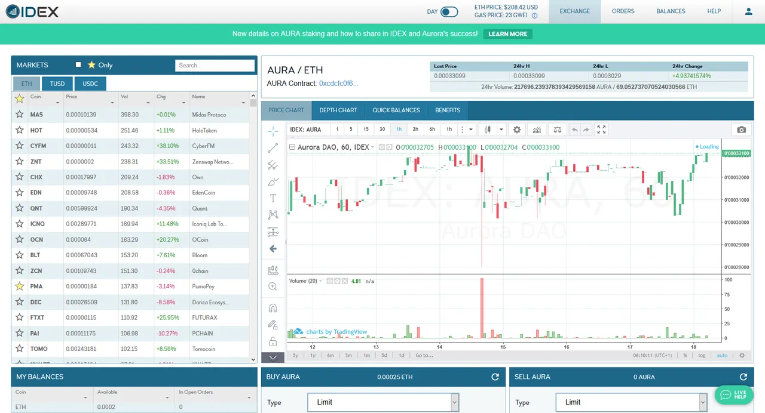
Task: Refresh the Buy AURA panel
Action: tap(495, 377)
